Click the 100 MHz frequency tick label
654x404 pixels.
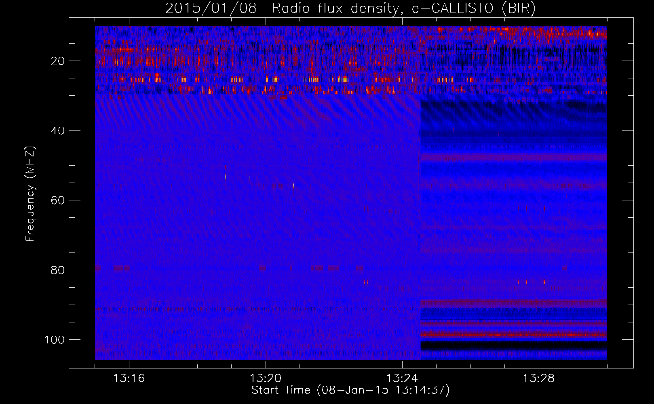pos(55,339)
